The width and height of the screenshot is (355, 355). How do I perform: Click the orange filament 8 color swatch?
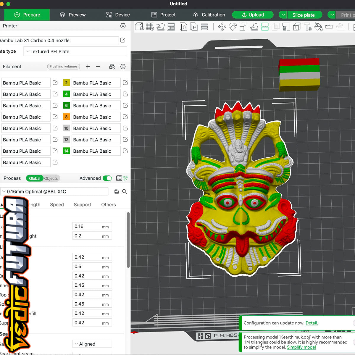tap(66, 117)
